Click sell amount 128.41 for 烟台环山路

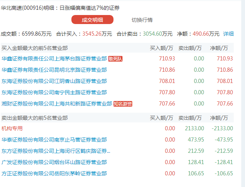196,162
